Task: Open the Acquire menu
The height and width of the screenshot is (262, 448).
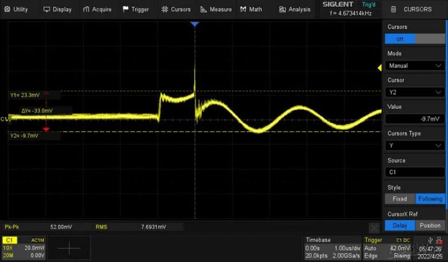Action: coord(97,9)
